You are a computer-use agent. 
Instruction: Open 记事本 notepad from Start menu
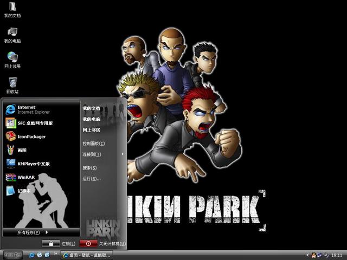click(41, 191)
